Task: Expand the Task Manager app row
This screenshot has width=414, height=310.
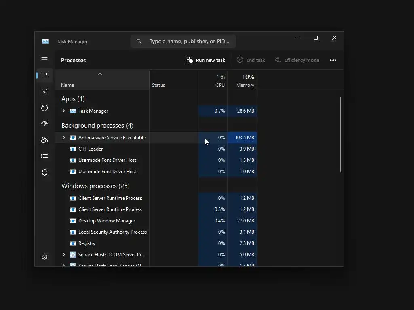Action: [x=63, y=111]
